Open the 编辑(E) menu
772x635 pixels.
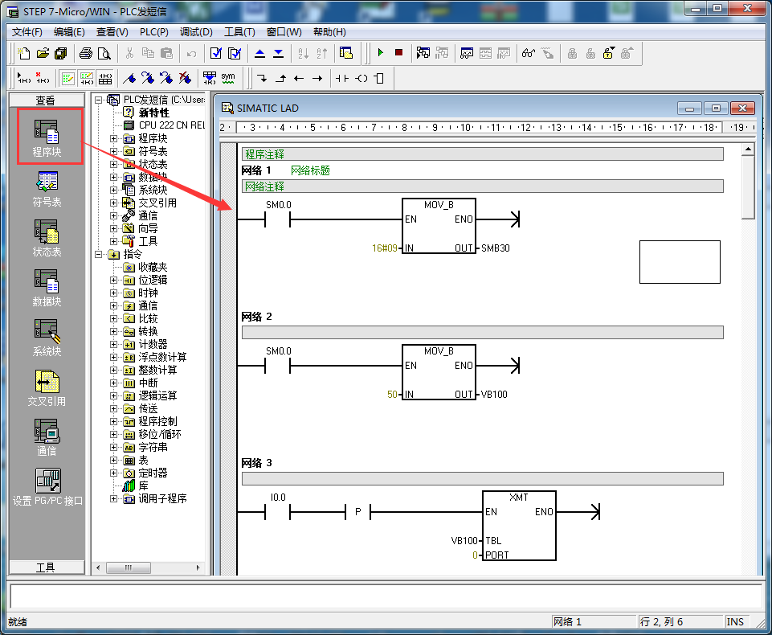(69, 32)
